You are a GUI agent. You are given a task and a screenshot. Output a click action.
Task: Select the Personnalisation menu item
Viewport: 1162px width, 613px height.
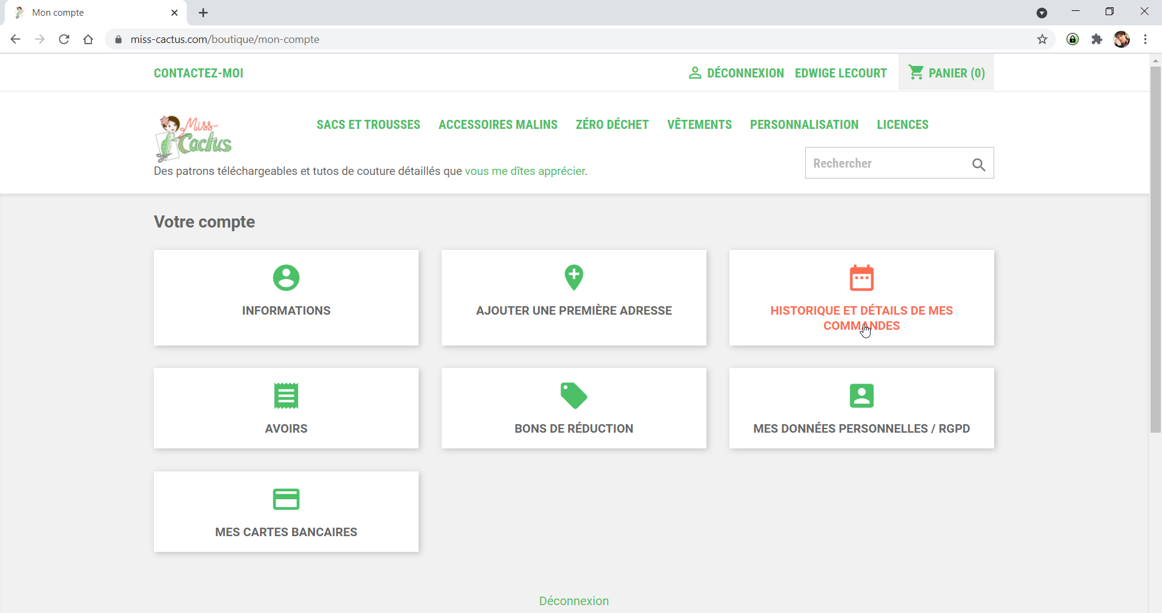click(804, 125)
